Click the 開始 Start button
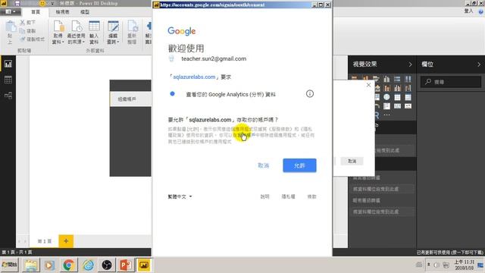The width and height of the screenshot is (485, 273). (x=10, y=265)
